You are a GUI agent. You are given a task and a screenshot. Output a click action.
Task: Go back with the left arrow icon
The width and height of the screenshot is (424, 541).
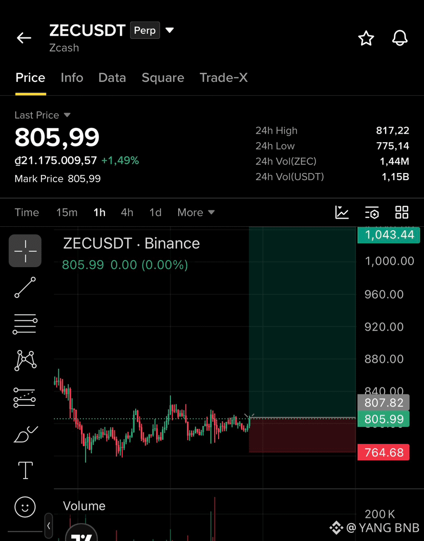pyautogui.click(x=24, y=37)
